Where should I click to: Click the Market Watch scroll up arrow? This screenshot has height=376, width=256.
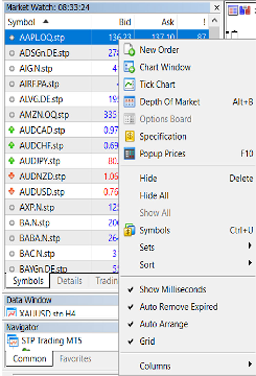[x=215, y=20]
